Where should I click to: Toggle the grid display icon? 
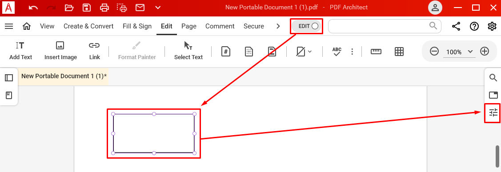point(399,52)
